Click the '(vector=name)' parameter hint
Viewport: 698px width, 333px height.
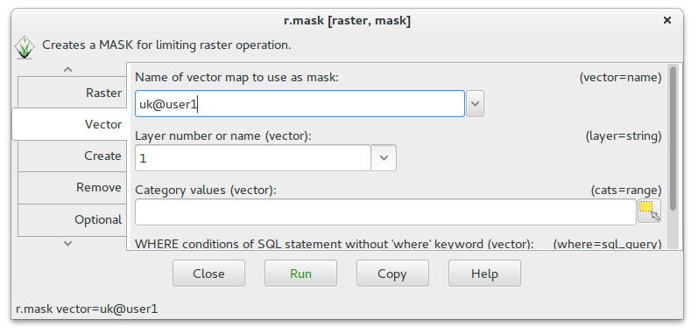pyautogui.click(x=620, y=78)
